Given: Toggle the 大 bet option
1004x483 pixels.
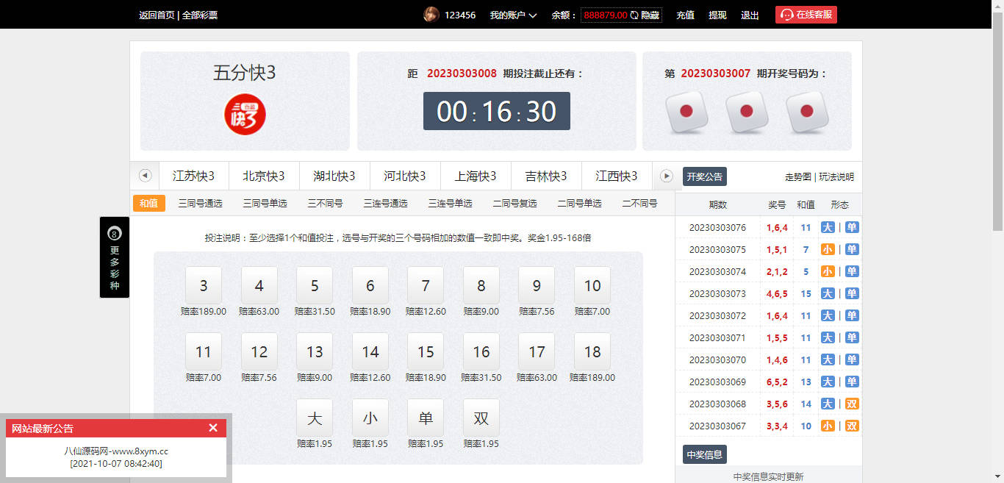Looking at the screenshot, I should pyautogui.click(x=315, y=418).
